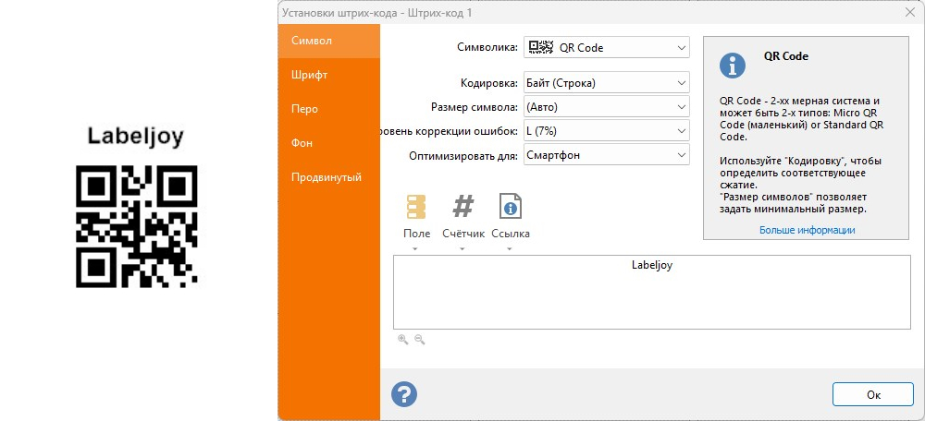
Task: Click the QR Code preview image on label
Action: pos(137,227)
